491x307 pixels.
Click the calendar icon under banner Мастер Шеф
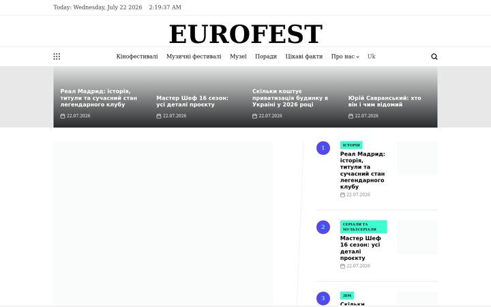click(159, 116)
